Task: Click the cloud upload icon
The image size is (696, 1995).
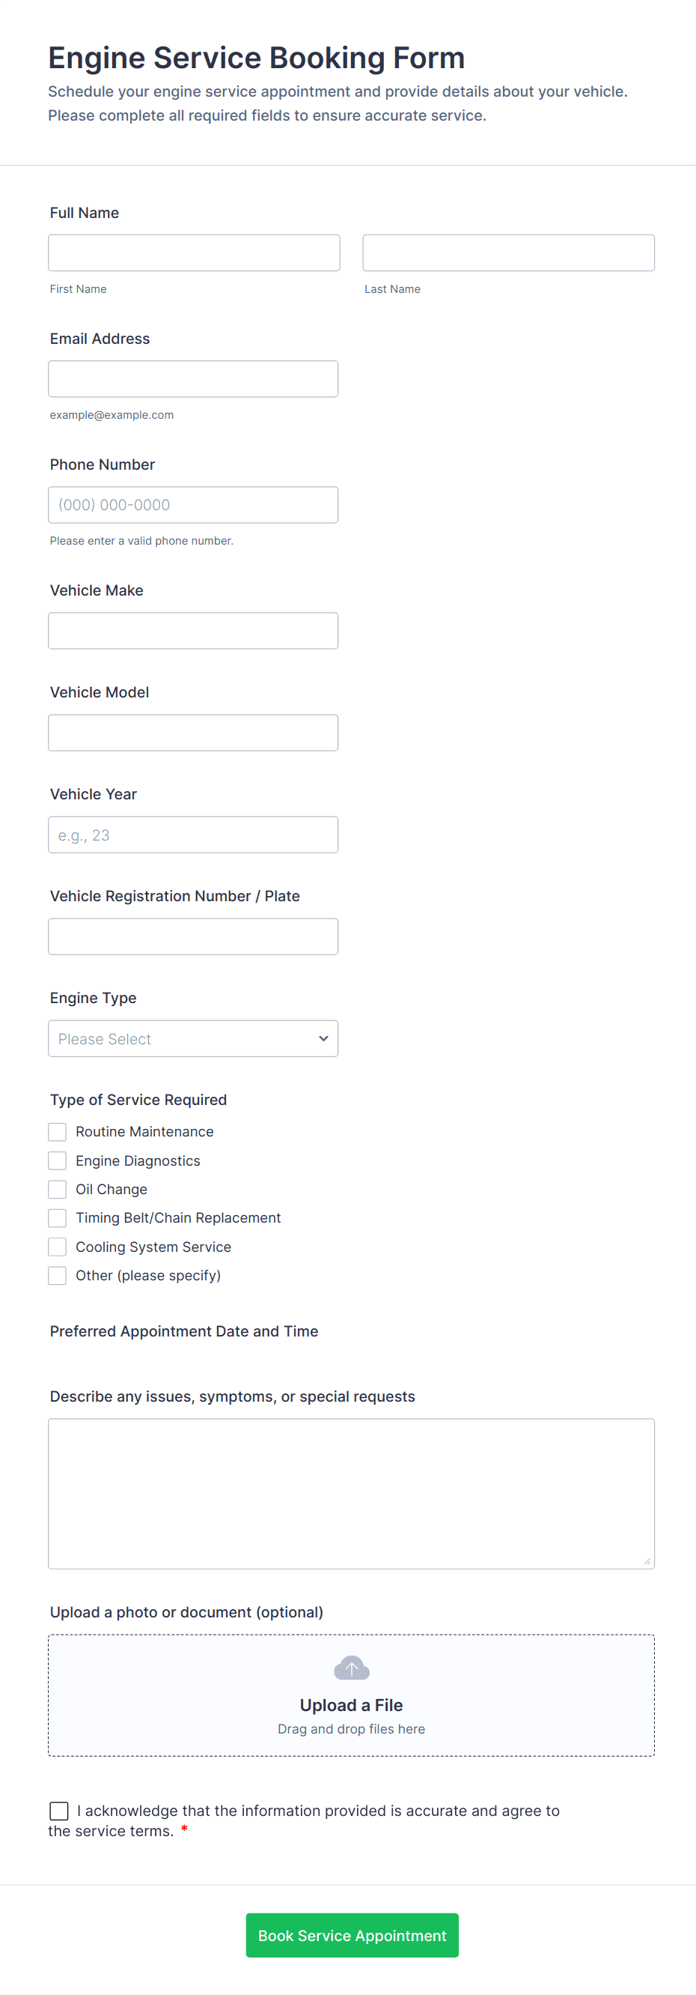Action: [351, 1668]
